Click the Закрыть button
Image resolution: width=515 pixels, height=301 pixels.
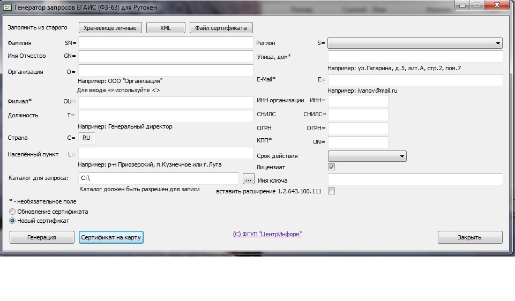tap(469, 237)
